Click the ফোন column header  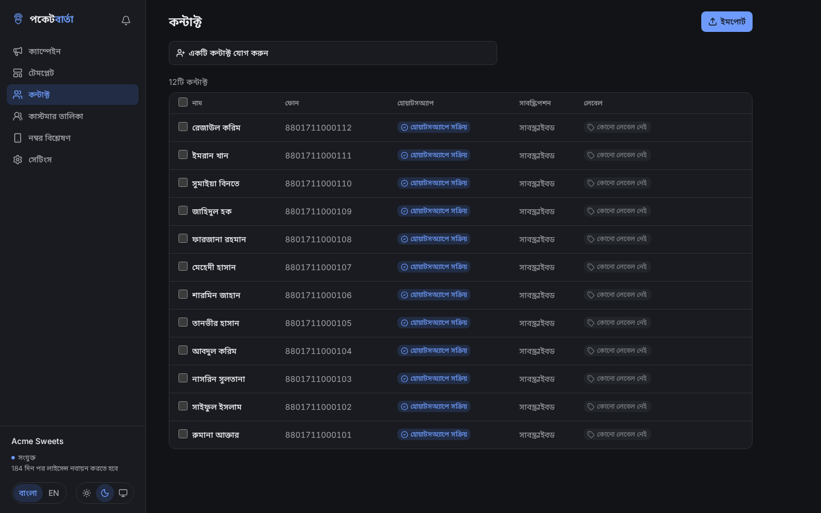click(x=292, y=103)
